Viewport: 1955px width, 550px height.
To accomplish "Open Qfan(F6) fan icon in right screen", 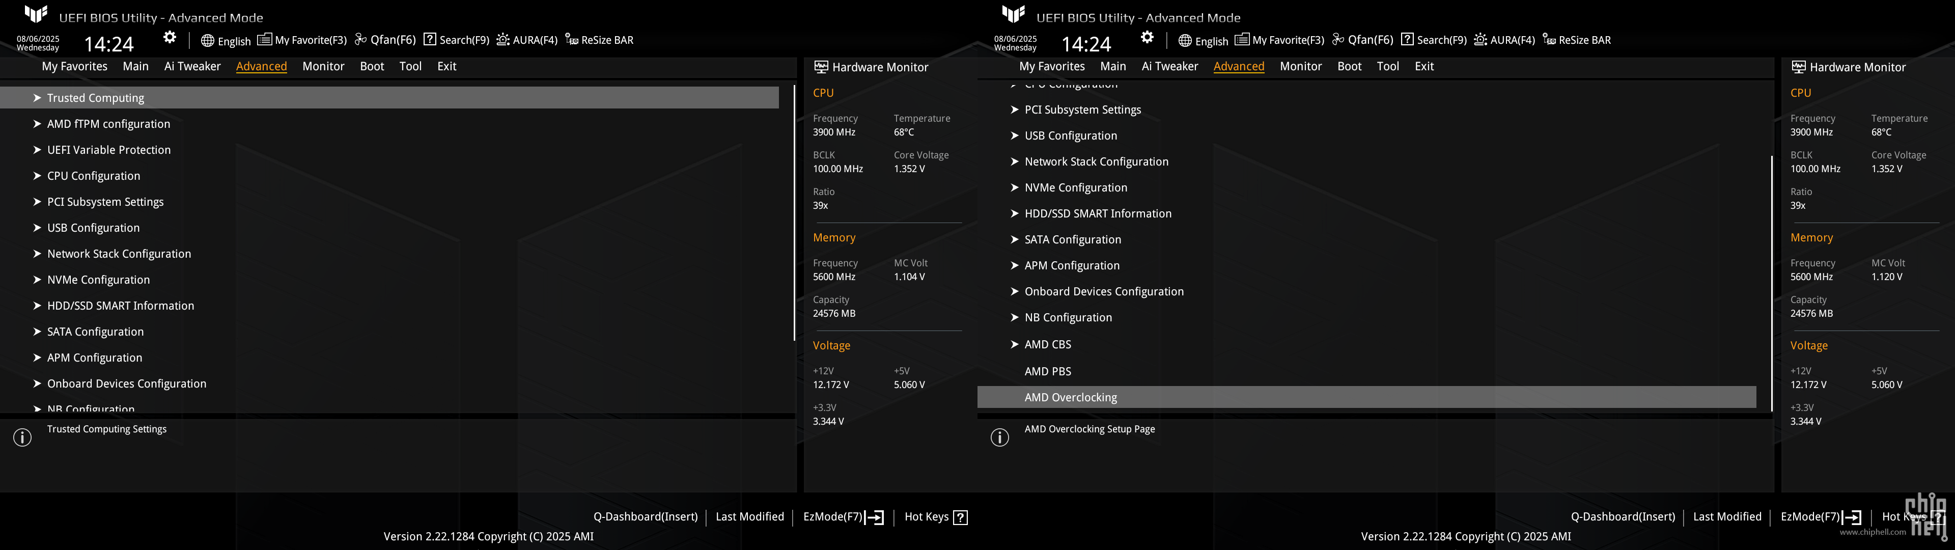I will coord(1338,40).
